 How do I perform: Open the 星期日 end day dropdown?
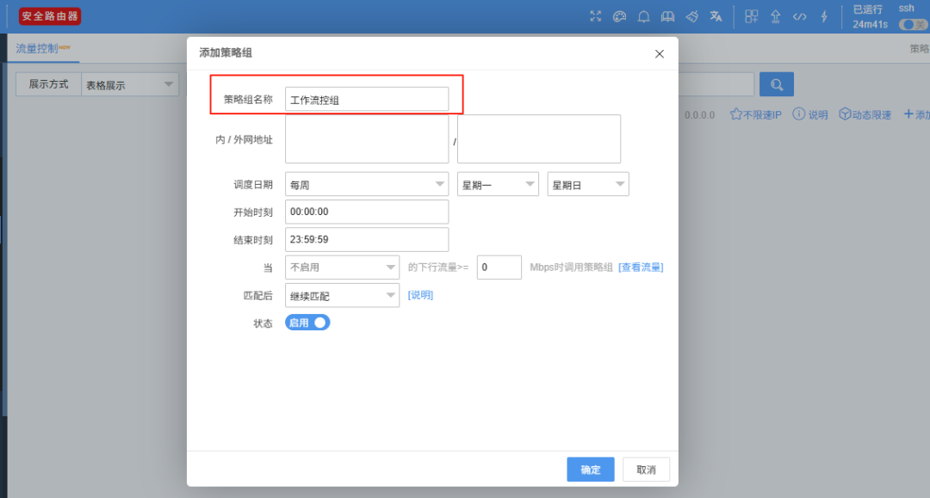[588, 184]
